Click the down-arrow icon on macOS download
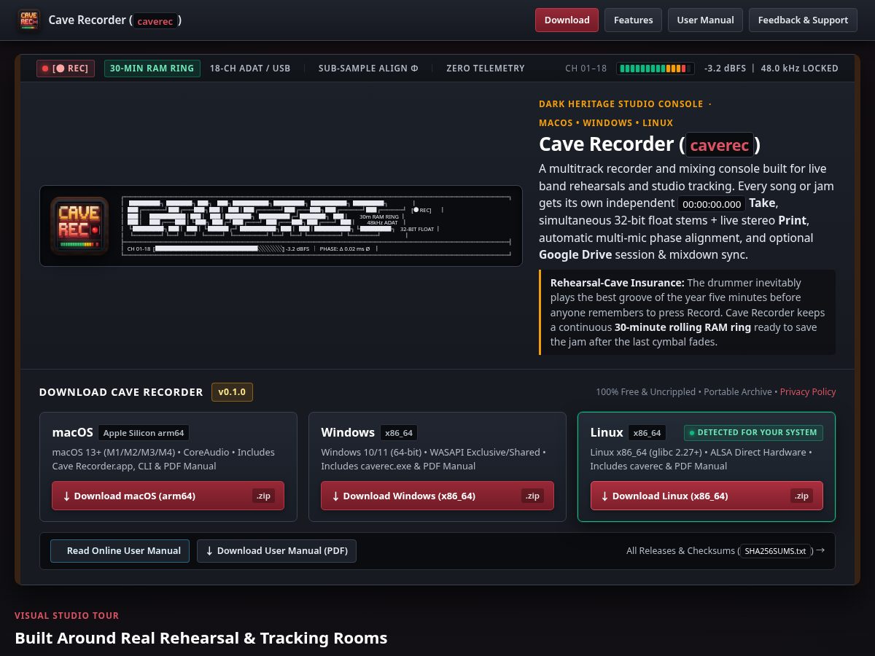This screenshot has width=875, height=656. (x=66, y=496)
